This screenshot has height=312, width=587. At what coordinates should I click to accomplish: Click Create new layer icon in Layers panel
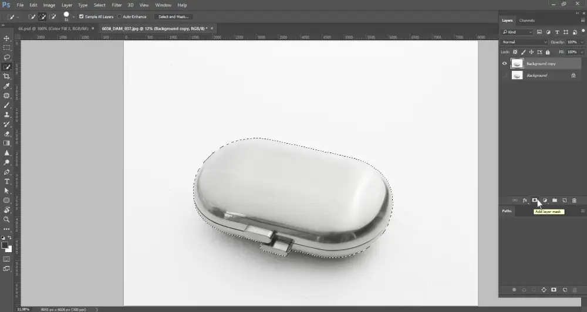565,201
